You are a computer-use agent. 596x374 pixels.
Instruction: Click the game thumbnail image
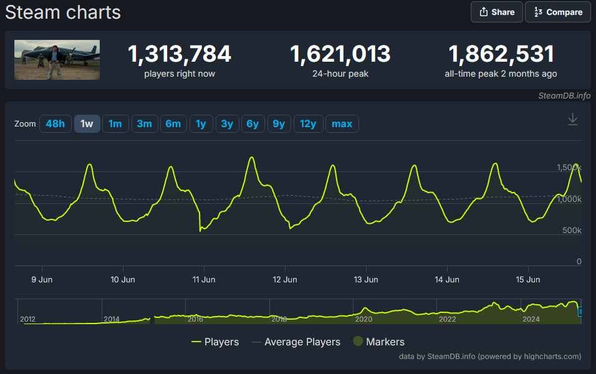click(x=57, y=60)
